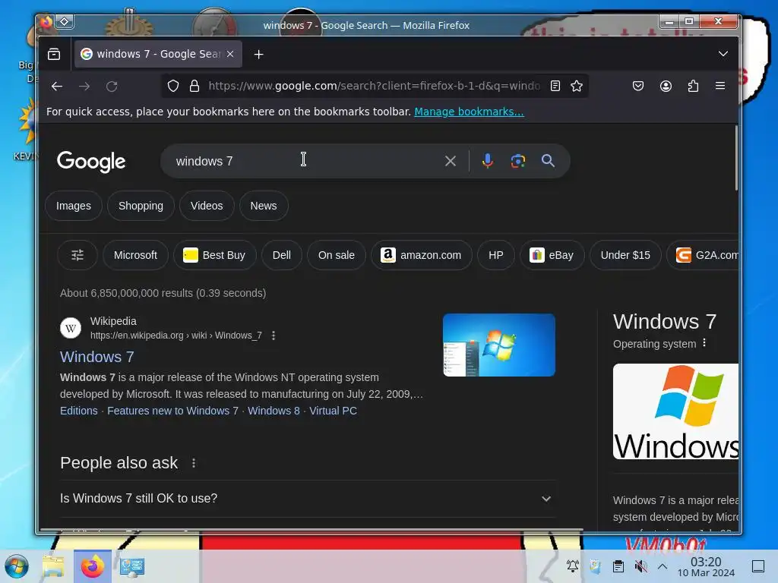
Task: Show hidden tray icons arrow
Action: pos(663,566)
